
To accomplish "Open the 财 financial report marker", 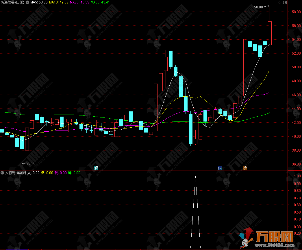I will [x=220, y=168].
